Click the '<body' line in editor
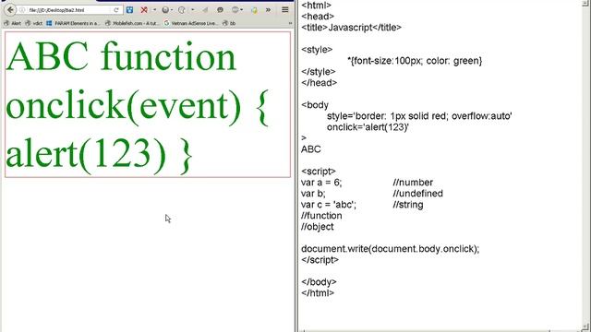The width and height of the screenshot is (591, 332). (x=315, y=104)
